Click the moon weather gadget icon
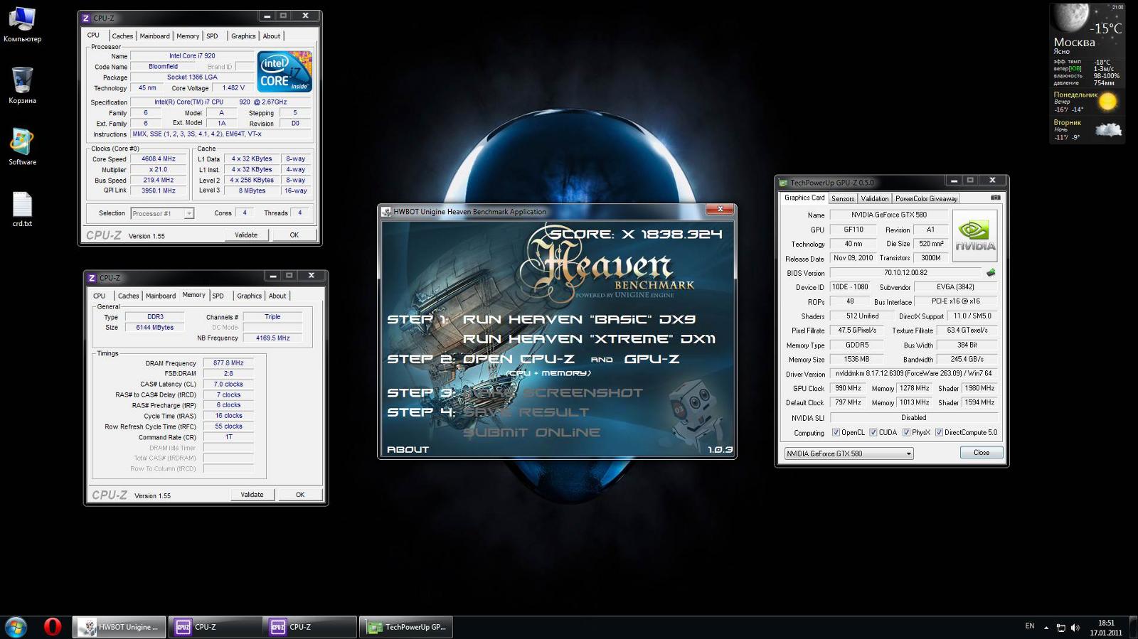The width and height of the screenshot is (1138, 639). pyautogui.click(x=1070, y=18)
